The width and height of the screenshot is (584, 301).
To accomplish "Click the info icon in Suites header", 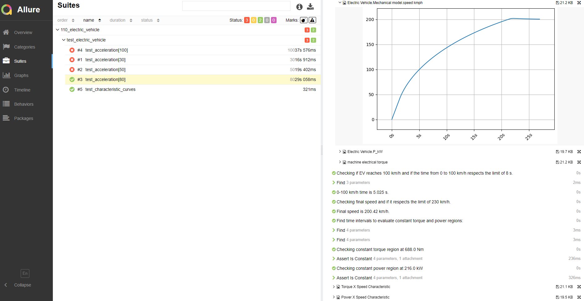I will [299, 7].
